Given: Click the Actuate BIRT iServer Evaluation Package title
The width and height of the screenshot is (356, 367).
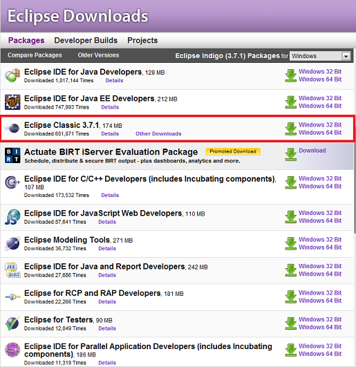Looking at the screenshot, I should coord(111,152).
